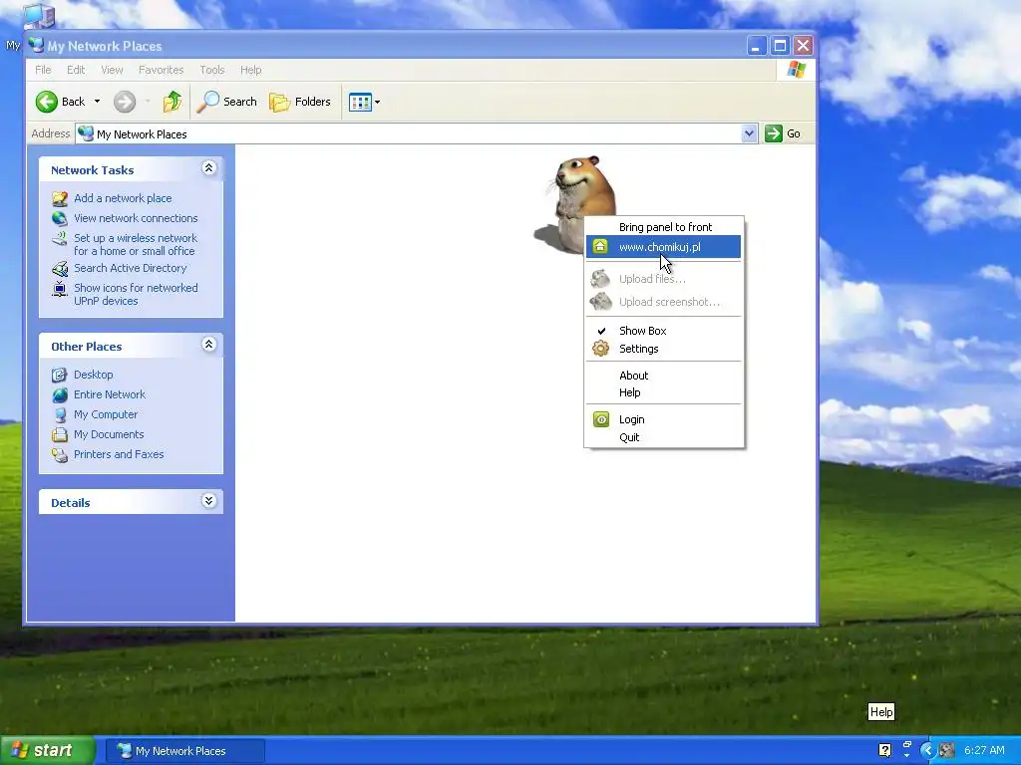This screenshot has height=765, width=1021.
Task: Click the green Go arrow icon
Action: [773, 133]
